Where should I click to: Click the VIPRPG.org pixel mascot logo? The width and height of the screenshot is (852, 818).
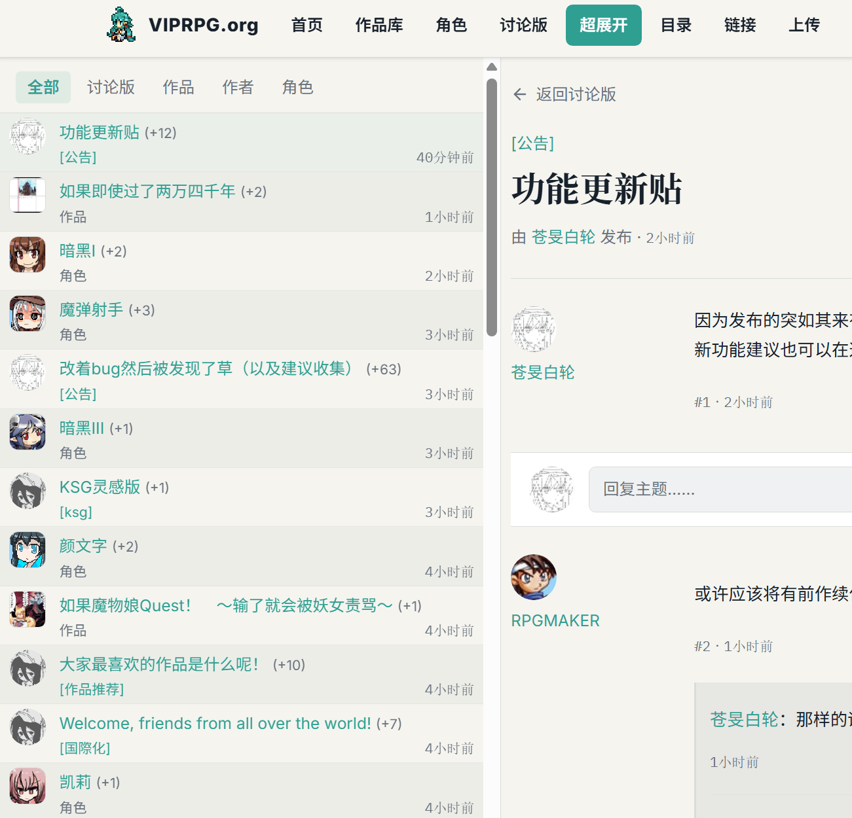(x=122, y=25)
